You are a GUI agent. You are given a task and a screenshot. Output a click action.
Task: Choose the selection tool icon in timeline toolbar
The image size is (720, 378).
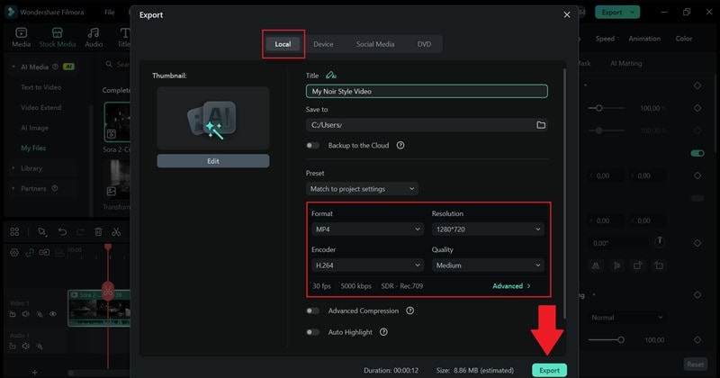pyautogui.click(x=42, y=232)
